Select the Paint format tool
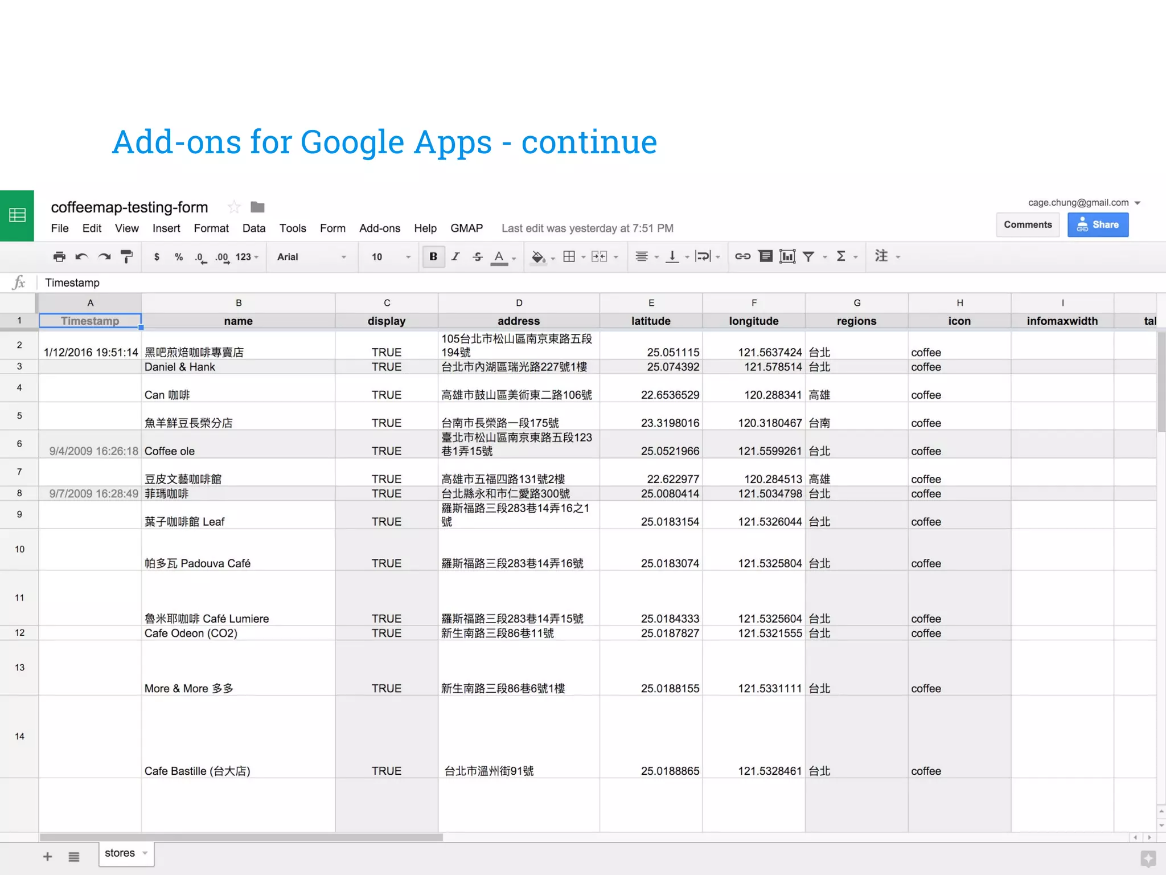The height and width of the screenshot is (875, 1166). point(127,257)
